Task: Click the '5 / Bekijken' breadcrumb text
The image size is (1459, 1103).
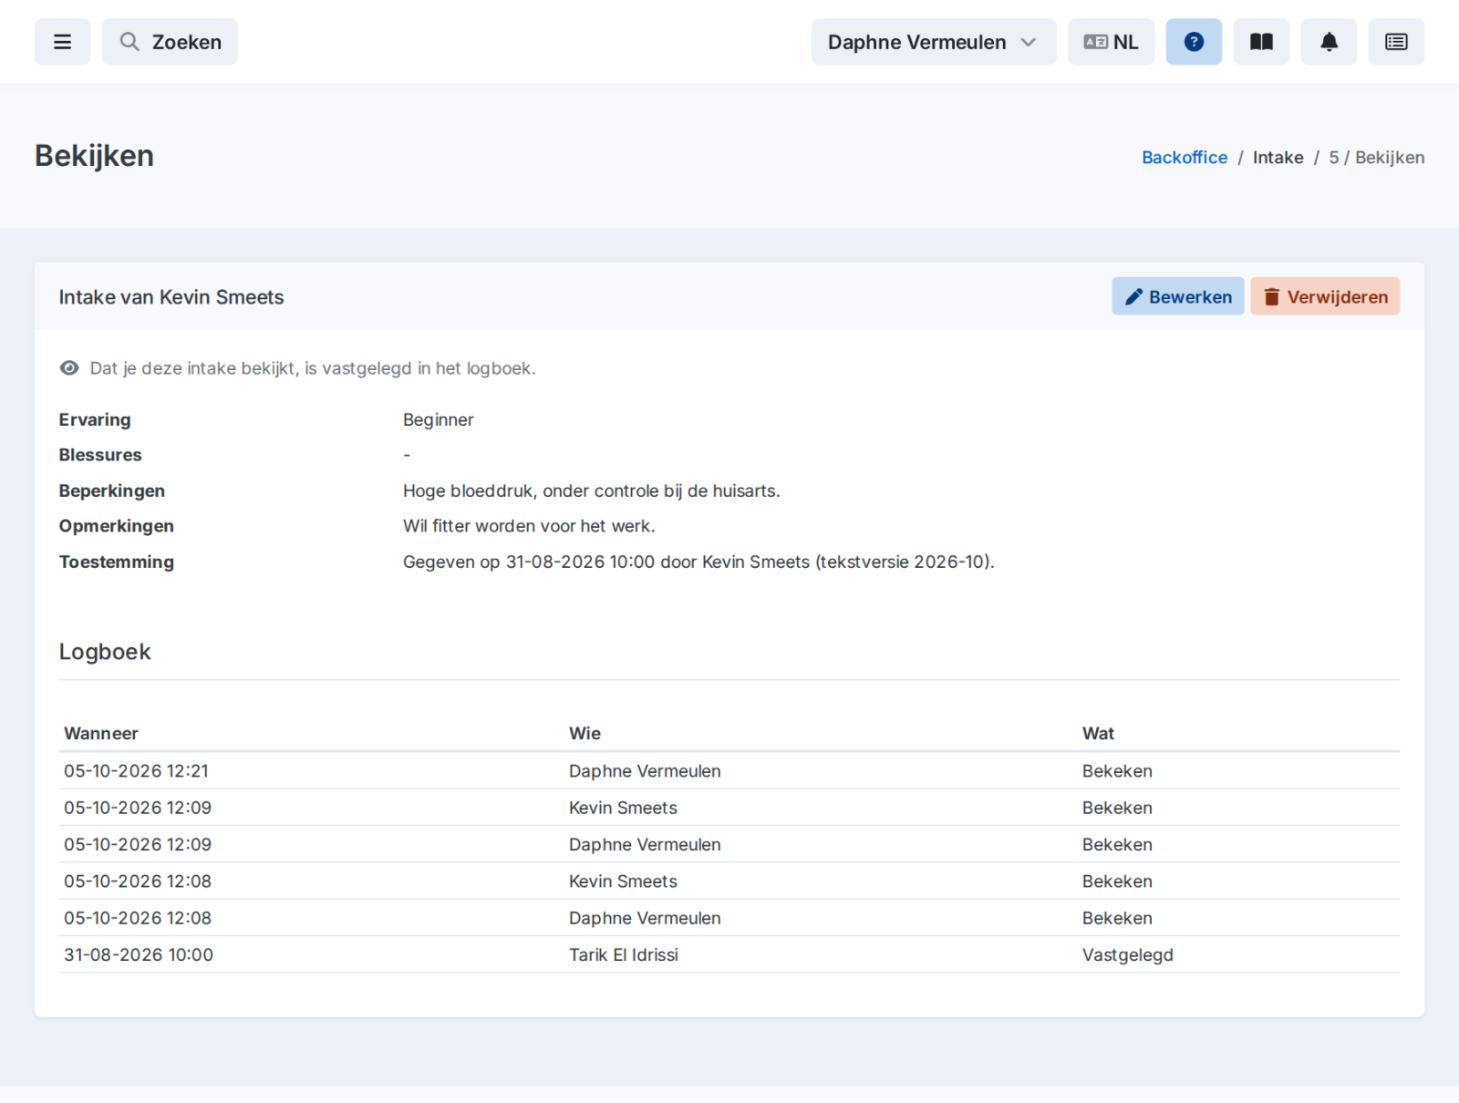Action: (1376, 158)
